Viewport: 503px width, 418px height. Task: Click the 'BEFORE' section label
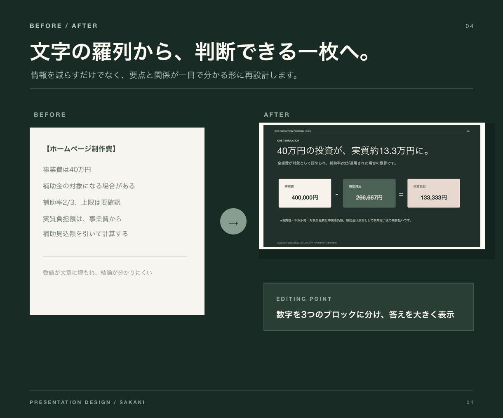click(50, 115)
